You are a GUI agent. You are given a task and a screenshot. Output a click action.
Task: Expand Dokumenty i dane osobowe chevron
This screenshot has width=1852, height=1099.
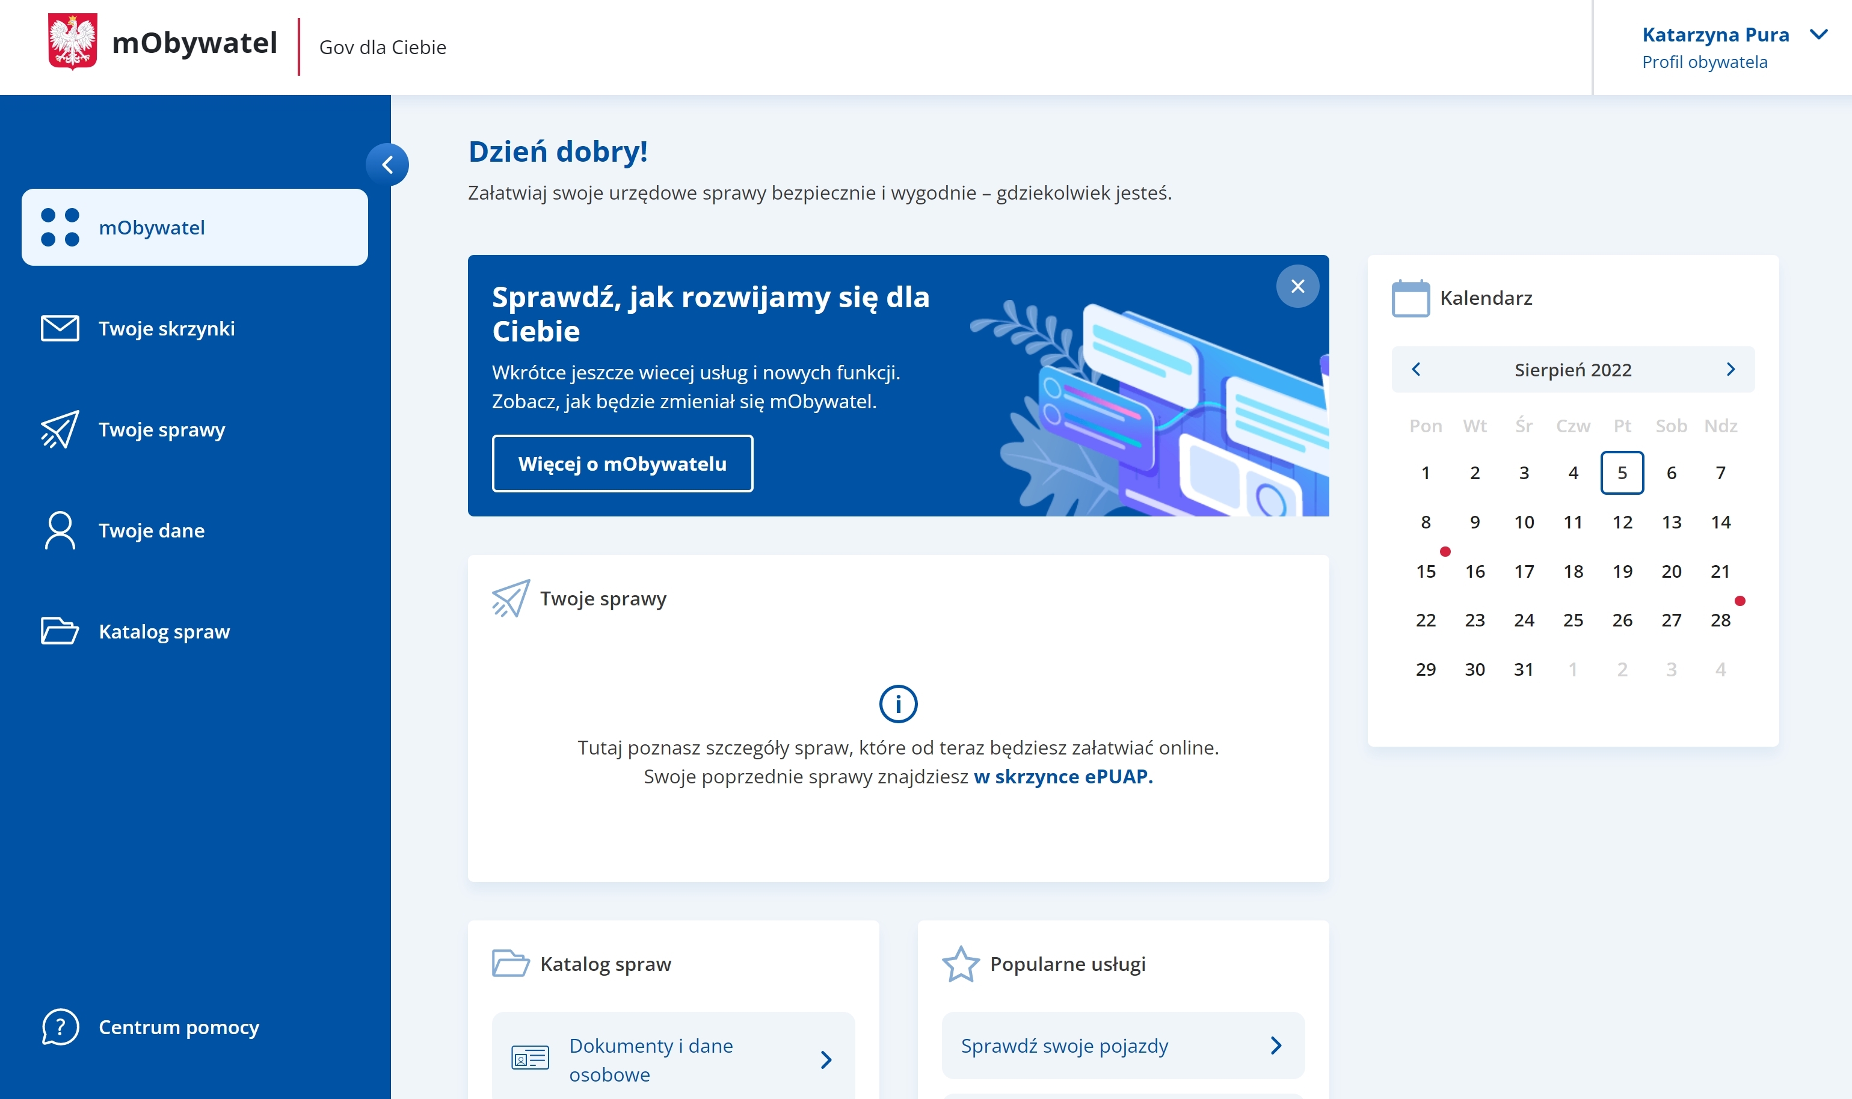pos(826,1060)
